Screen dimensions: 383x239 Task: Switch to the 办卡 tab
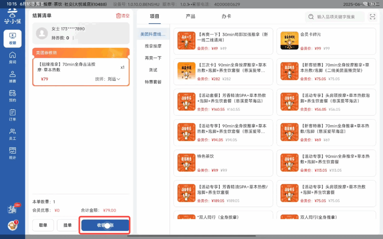(226, 16)
